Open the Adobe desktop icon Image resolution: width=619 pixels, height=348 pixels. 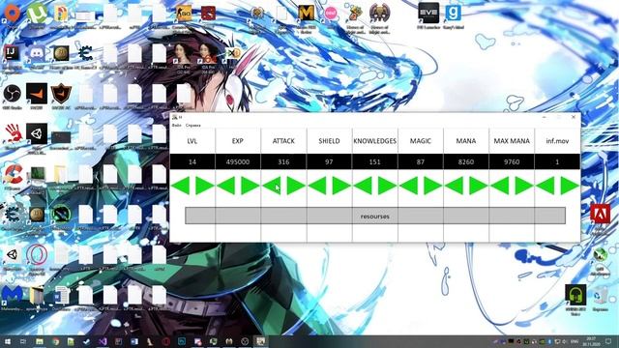click(600, 217)
